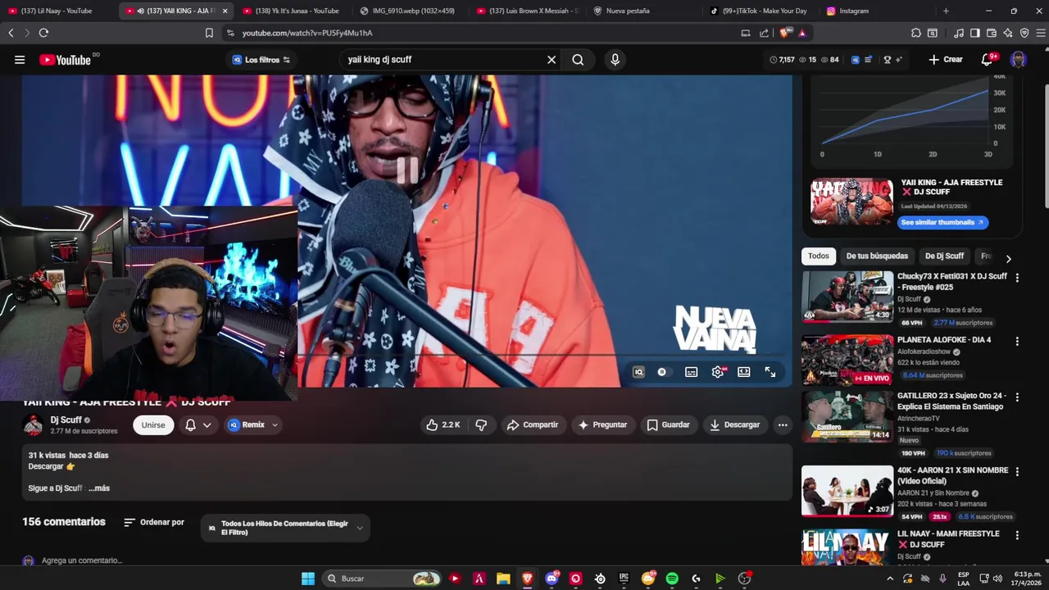Toggle the browser sidebar panel

pyautogui.click(x=975, y=33)
